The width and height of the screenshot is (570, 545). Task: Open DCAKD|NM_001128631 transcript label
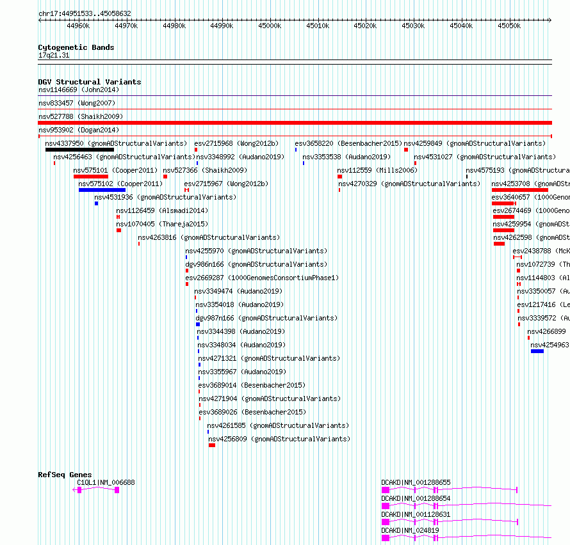(x=416, y=514)
